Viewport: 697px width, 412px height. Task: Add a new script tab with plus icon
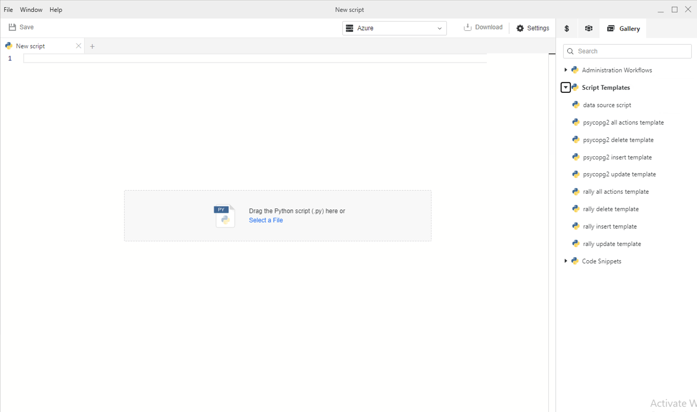click(x=93, y=46)
